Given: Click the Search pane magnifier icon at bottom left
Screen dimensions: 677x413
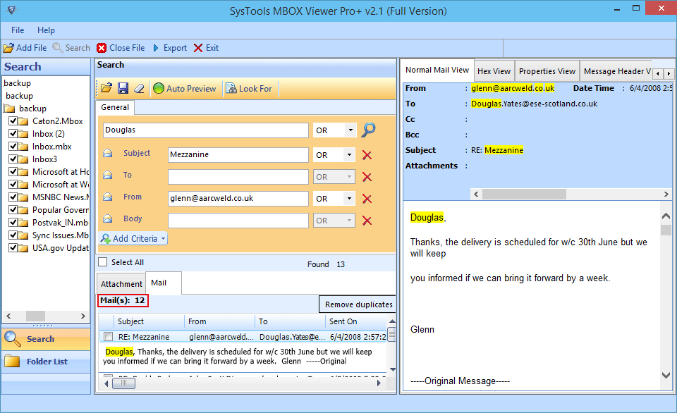Looking at the screenshot, I should point(12,339).
